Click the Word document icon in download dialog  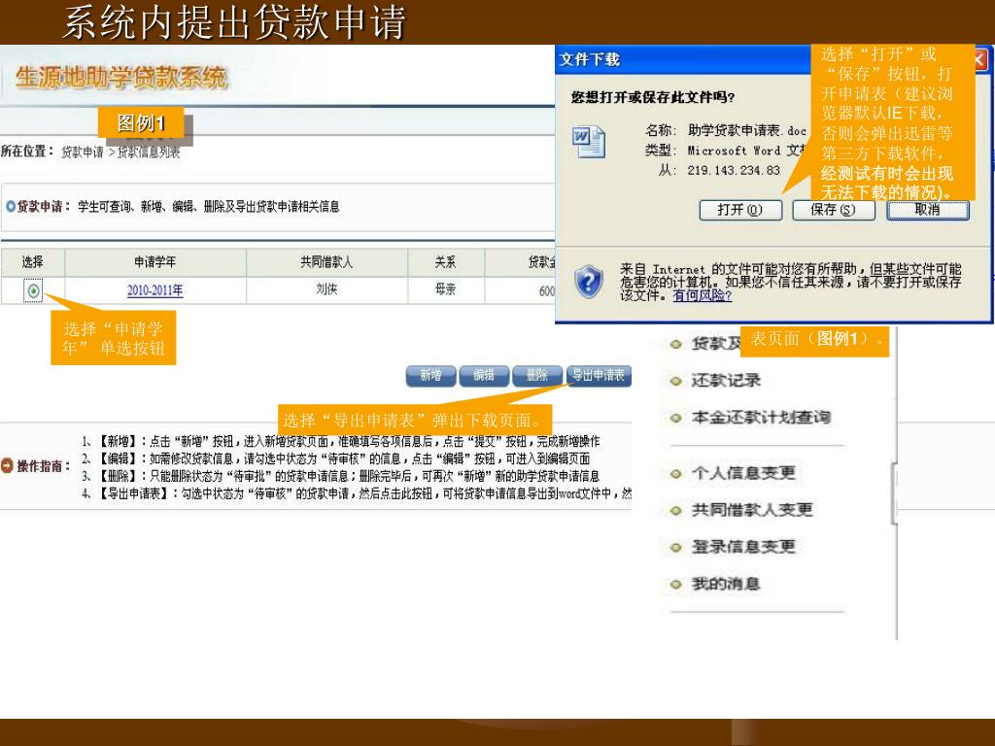589,142
